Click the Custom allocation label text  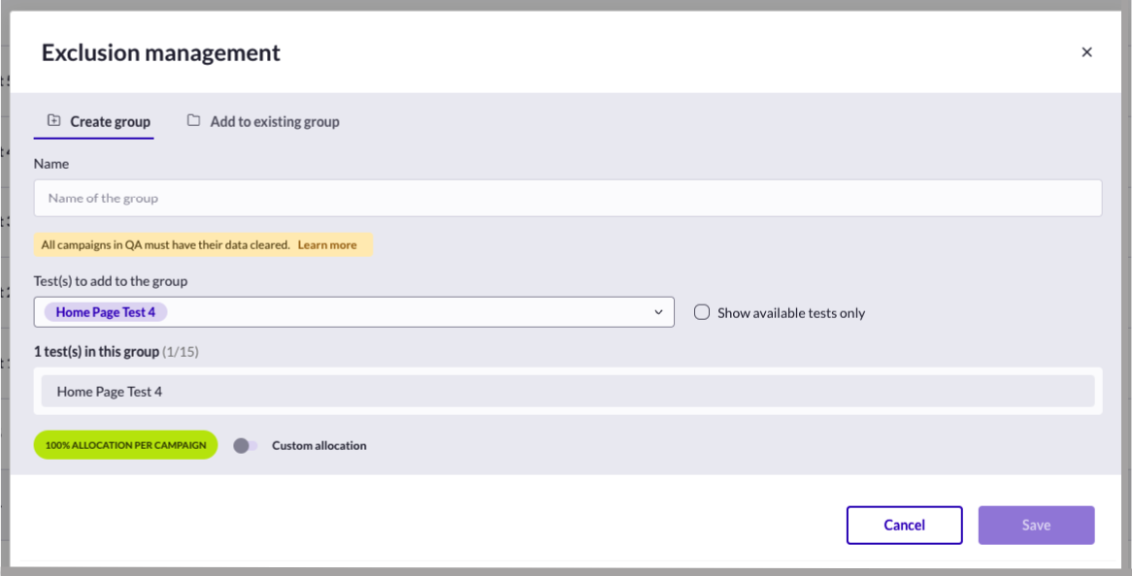tap(319, 445)
